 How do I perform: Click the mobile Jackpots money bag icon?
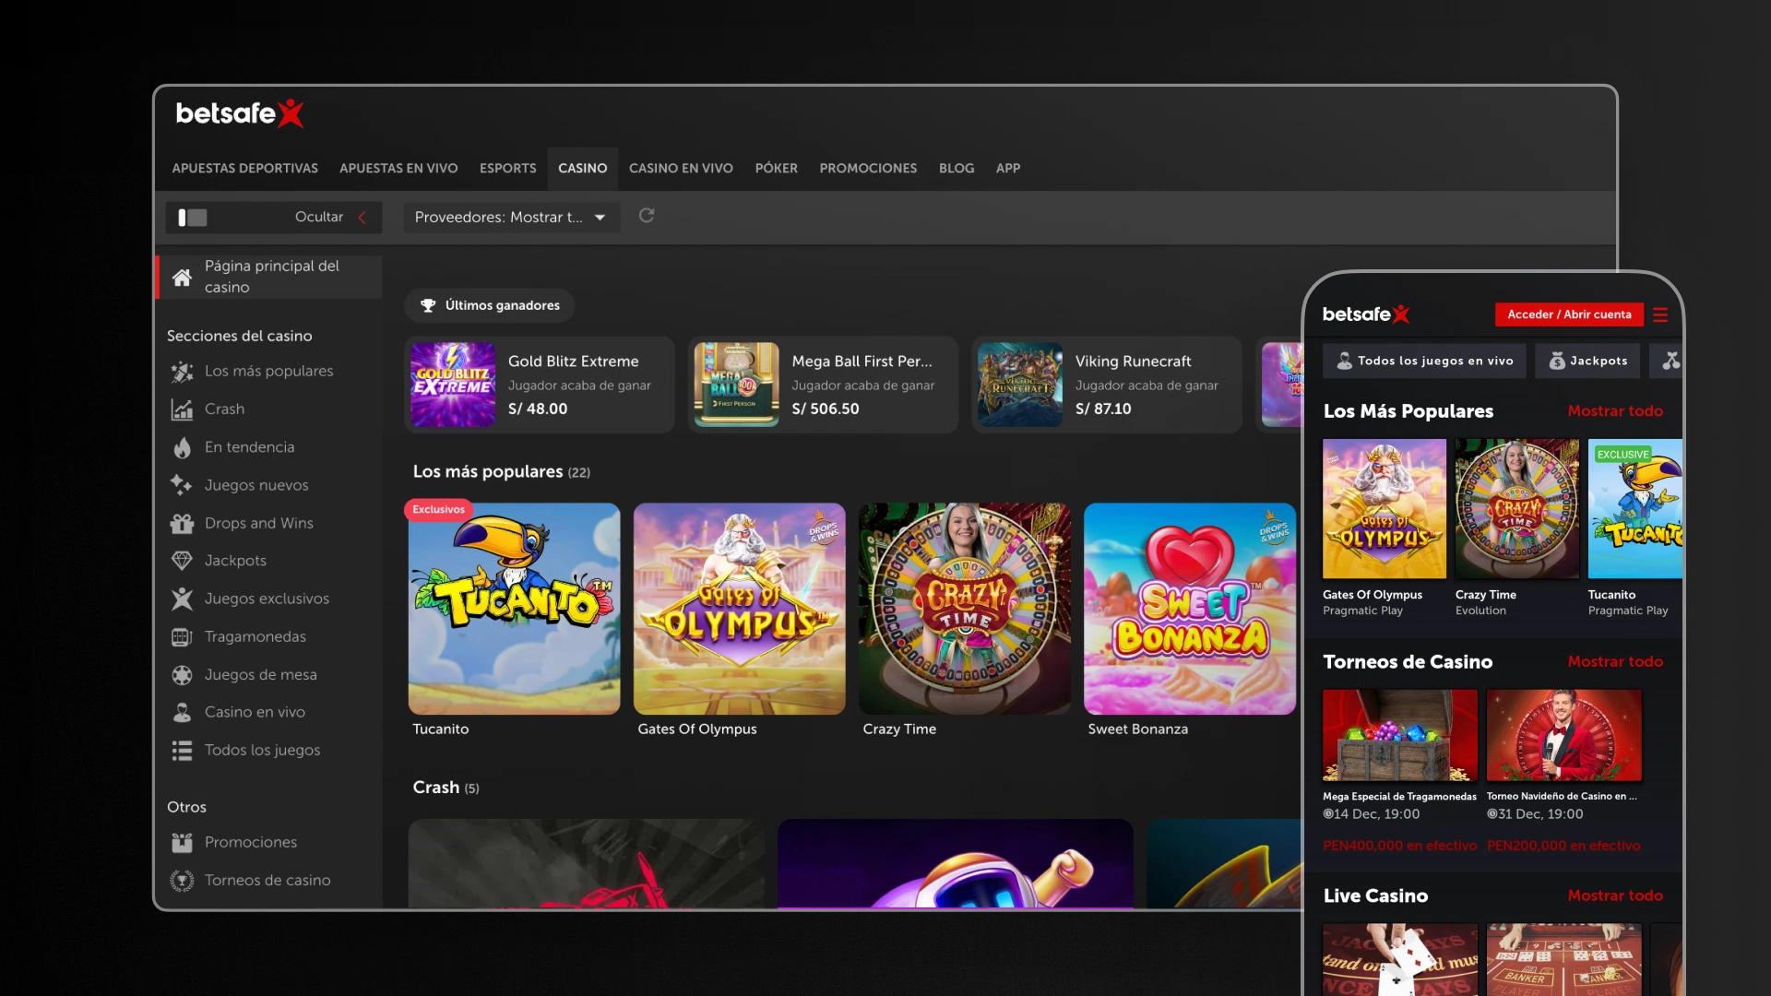(1557, 361)
